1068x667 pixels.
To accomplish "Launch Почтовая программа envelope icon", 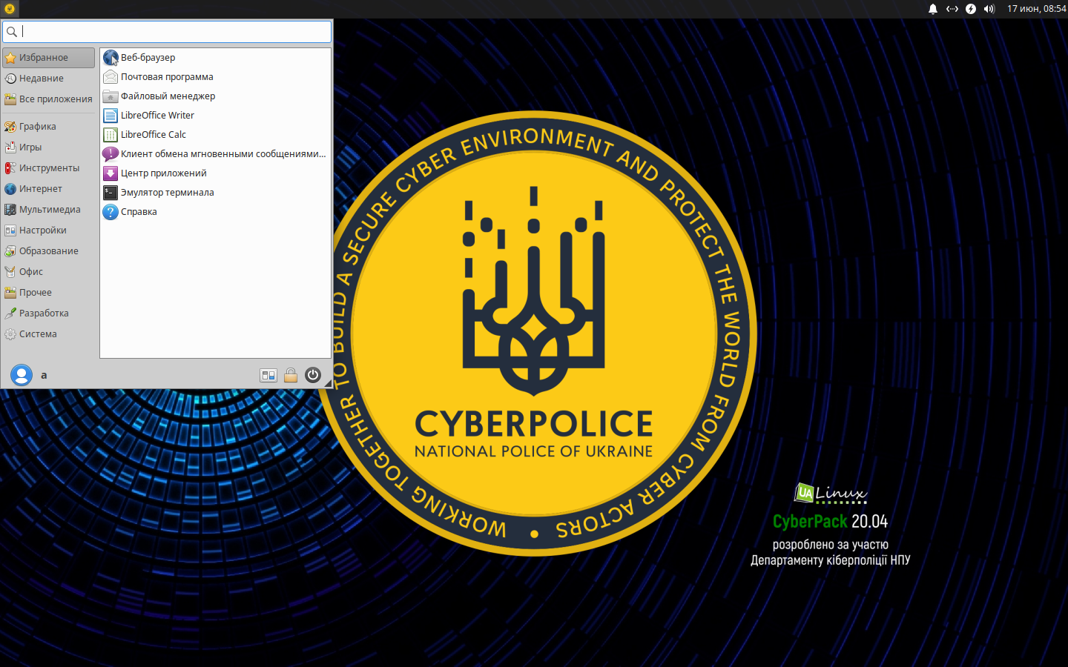I will tap(111, 77).
